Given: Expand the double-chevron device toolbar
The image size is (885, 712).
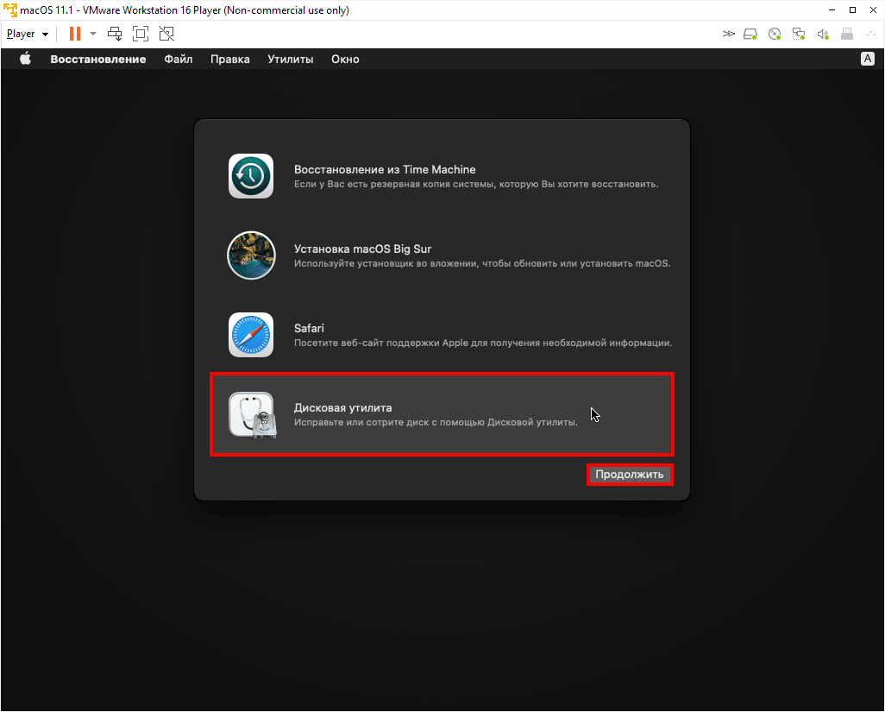Looking at the screenshot, I should click(728, 35).
